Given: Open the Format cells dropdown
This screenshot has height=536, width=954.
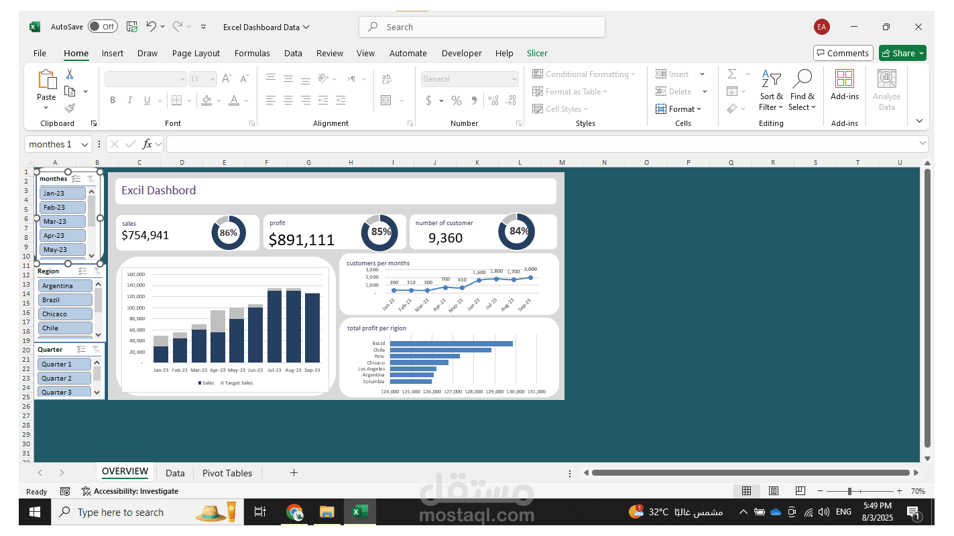Looking at the screenshot, I should tap(678, 109).
